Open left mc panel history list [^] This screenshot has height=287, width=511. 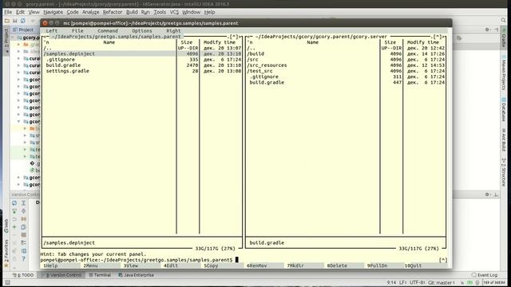(233, 37)
